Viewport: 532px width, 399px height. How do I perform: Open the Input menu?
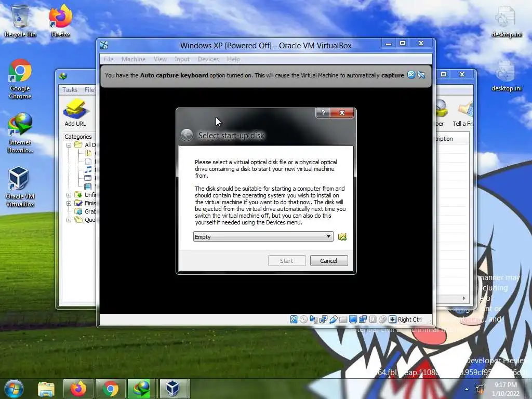(182, 59)
